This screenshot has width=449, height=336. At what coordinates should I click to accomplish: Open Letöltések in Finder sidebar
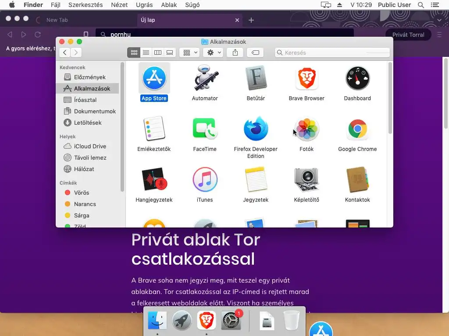(x=88, y=122)
